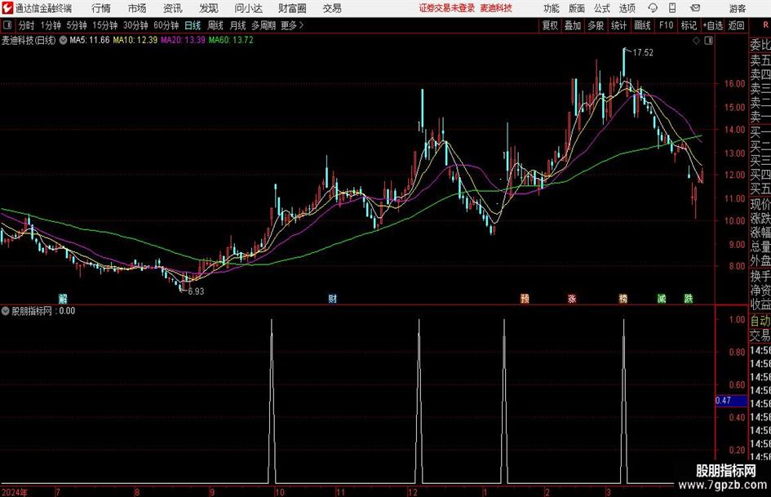Switch to 5分钟 period
771x497 pixels.
pyautogui.click(x=77, y=25)
